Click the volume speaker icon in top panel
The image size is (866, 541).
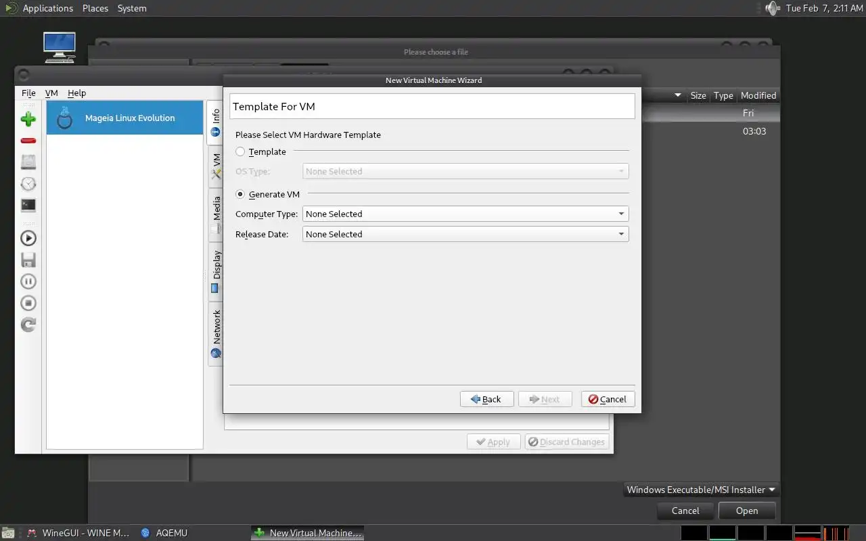[773, 8]
